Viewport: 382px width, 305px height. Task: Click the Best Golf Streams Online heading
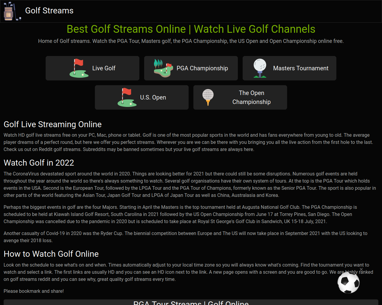(x=191, y=29)
